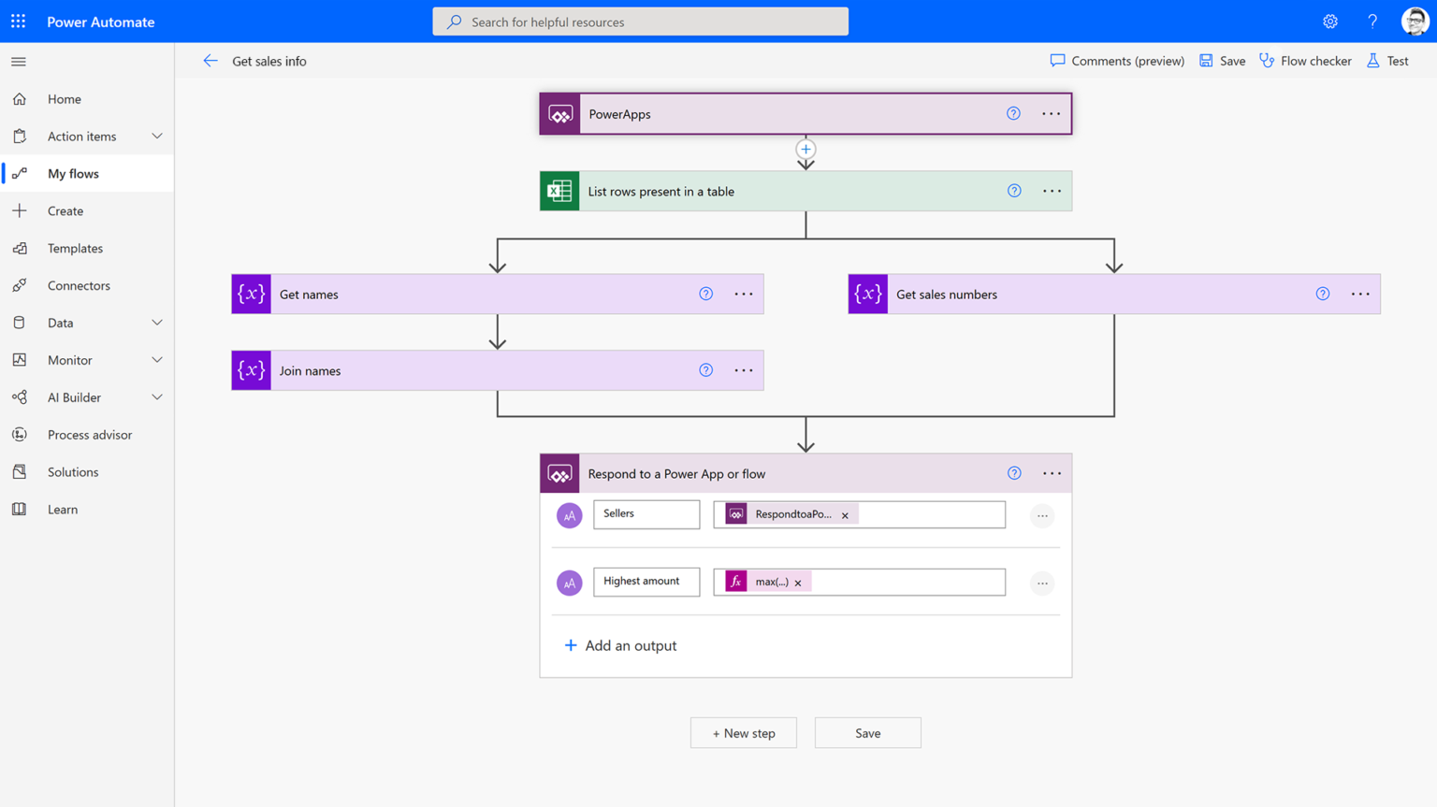Open Templates from the sidebar
Screen dimensions: 1437x807
[x=75, y=248]
